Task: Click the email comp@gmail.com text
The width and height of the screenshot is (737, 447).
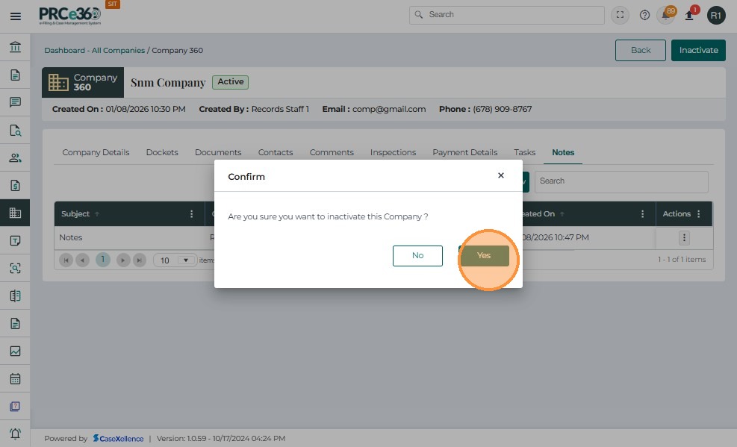Action: click(x=389, y=109)
